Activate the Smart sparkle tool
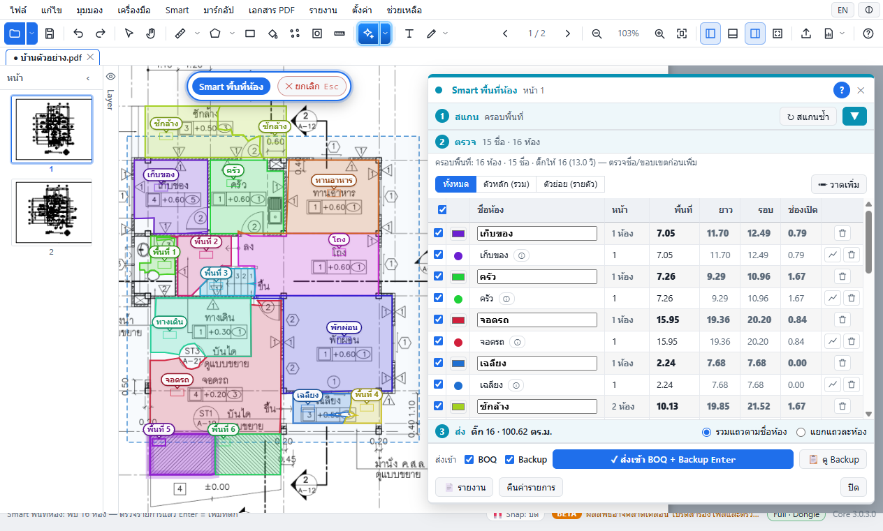883x531 pixels. pyautogui.click(x=369, y=33)
